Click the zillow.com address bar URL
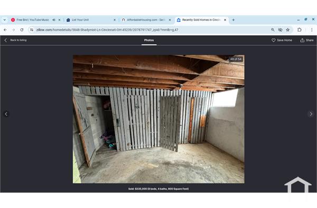 (107, 30)
